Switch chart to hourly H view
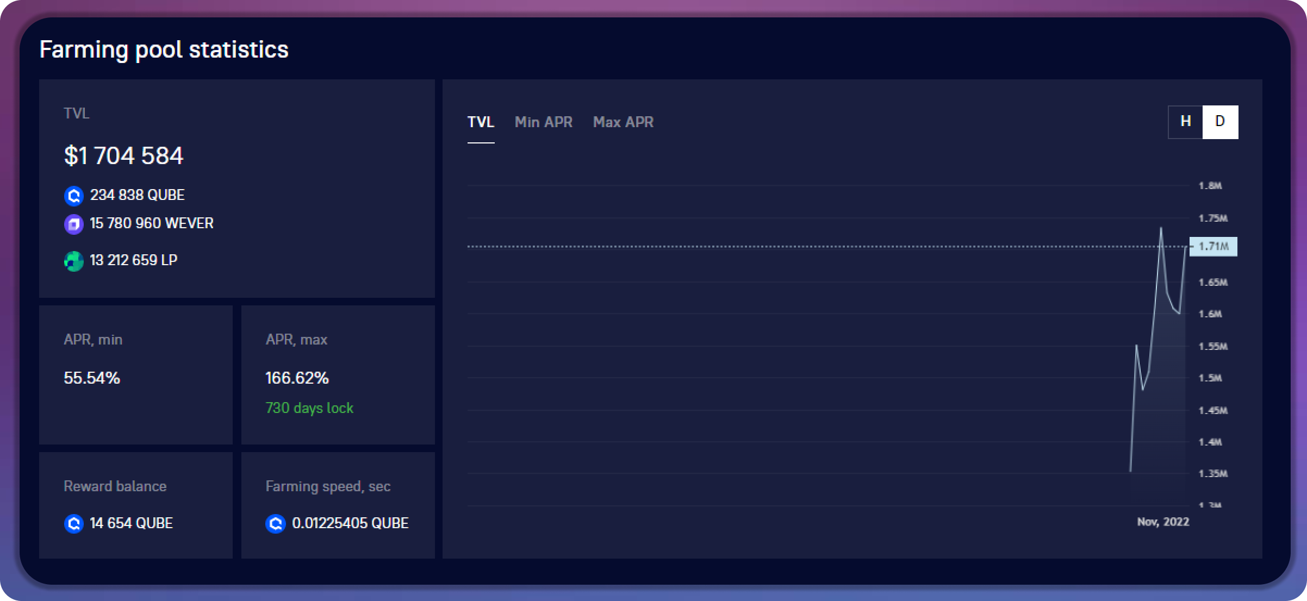Viewport: 1307px width, 601px height. (1185, 122)
